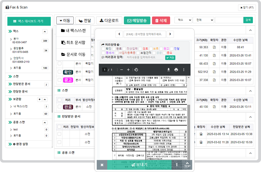Open file icon for the 50.353 KB row
The image size is (261, 172).
coord(214,47)
